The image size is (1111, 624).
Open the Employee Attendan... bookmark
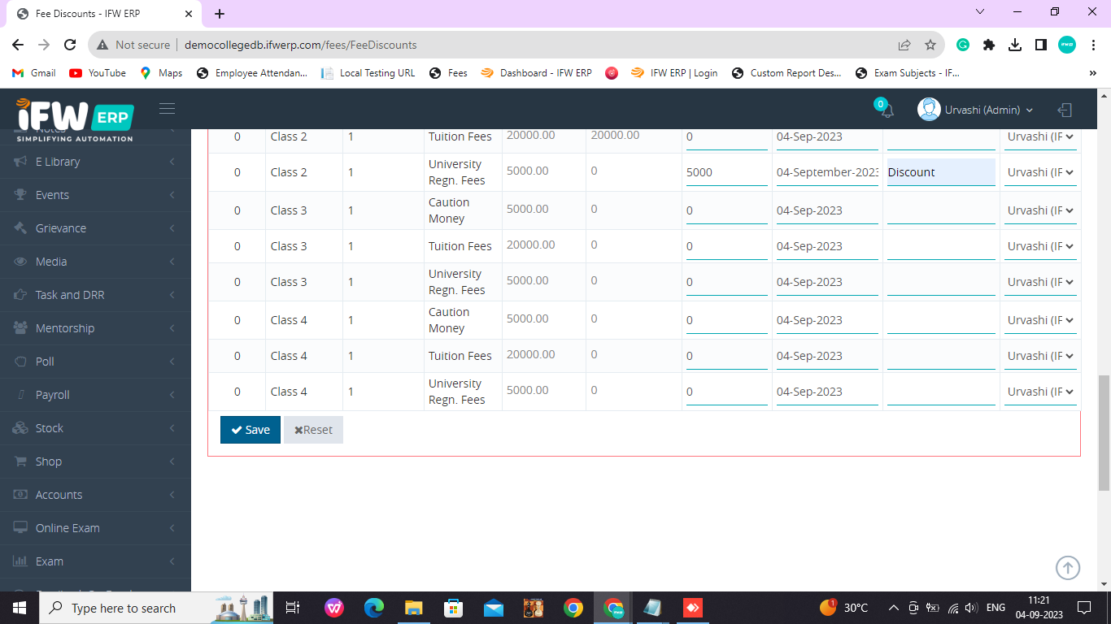(x=252, y=73)
